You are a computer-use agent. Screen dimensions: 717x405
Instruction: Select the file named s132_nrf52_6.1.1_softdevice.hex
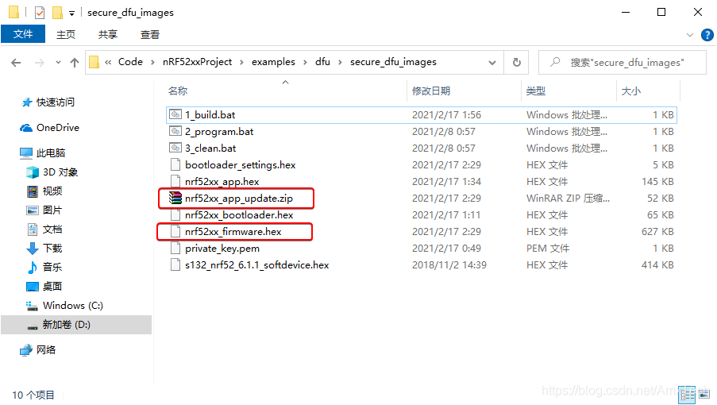(257, 265)
